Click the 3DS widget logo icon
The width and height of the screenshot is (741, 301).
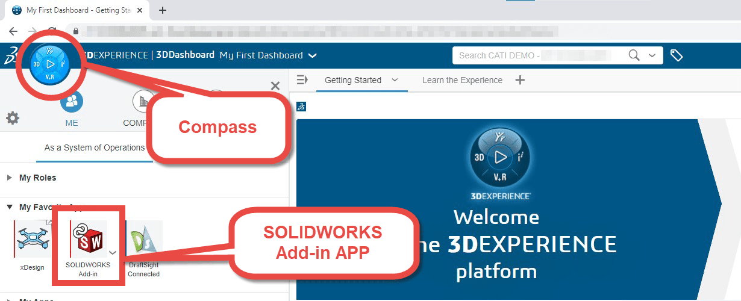pos(301,107)
